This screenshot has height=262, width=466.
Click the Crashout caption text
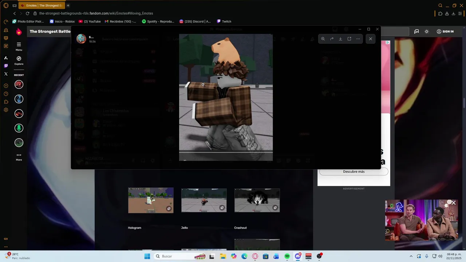[240, 228]
